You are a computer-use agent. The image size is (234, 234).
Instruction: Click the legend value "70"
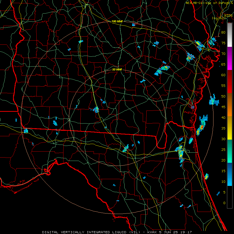point(223,54)
